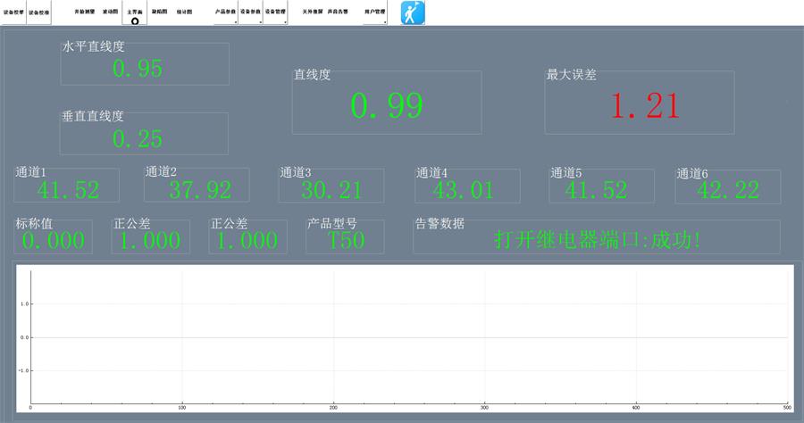This screenshot has width=804, height=423.
Task: Expand the 设备管理 dropdown
Action: coord(275,12)
